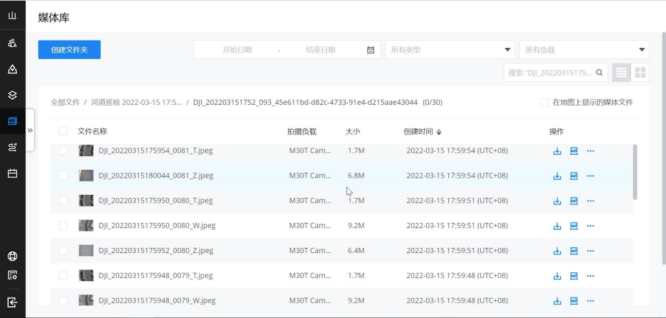Expand the collapsed sidebar panel arrow
The image size is (666, 318).
(29, 130)
